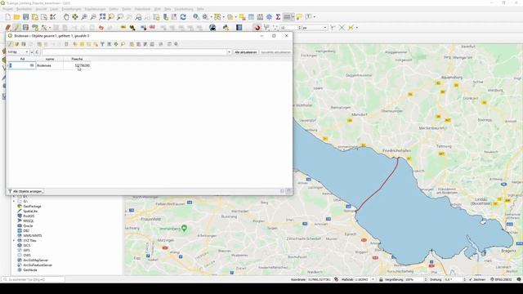
Task: Click the expression input field in attribute table
Action: [134, 52]
